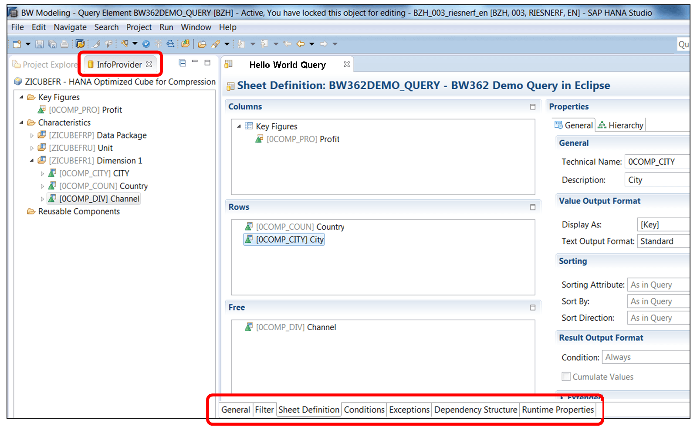The height and width of the screenshot is (430, 697).
Task: Switch to the Runtime Properties tab
Action: click(558, 410)
